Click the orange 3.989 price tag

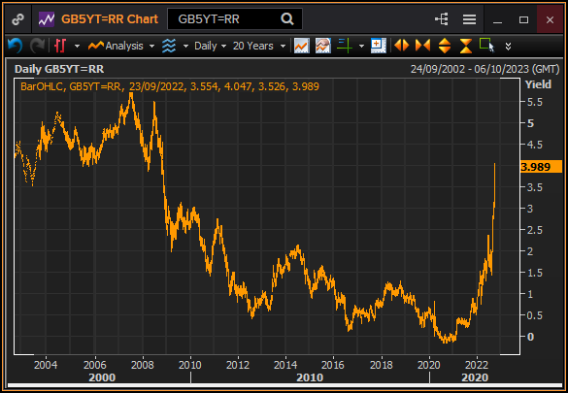click(x=541, y=167)
